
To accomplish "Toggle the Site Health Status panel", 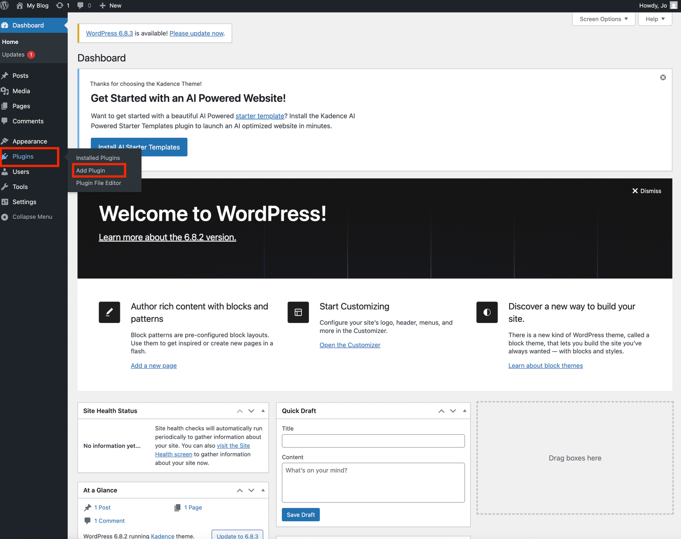I will [263, 411].
